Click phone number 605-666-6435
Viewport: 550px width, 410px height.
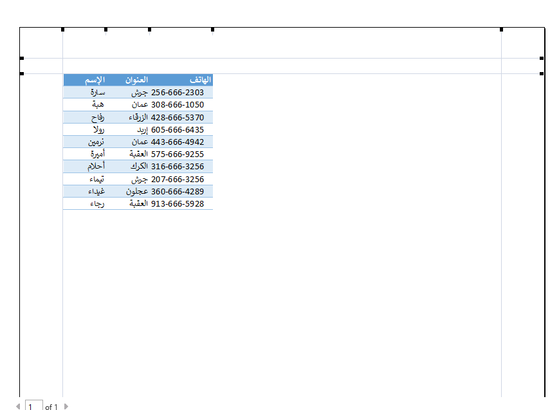tap(178, 129)
